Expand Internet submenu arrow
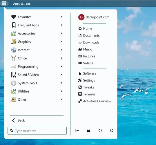This screenshot has height=145, width=156. [61, 50]
